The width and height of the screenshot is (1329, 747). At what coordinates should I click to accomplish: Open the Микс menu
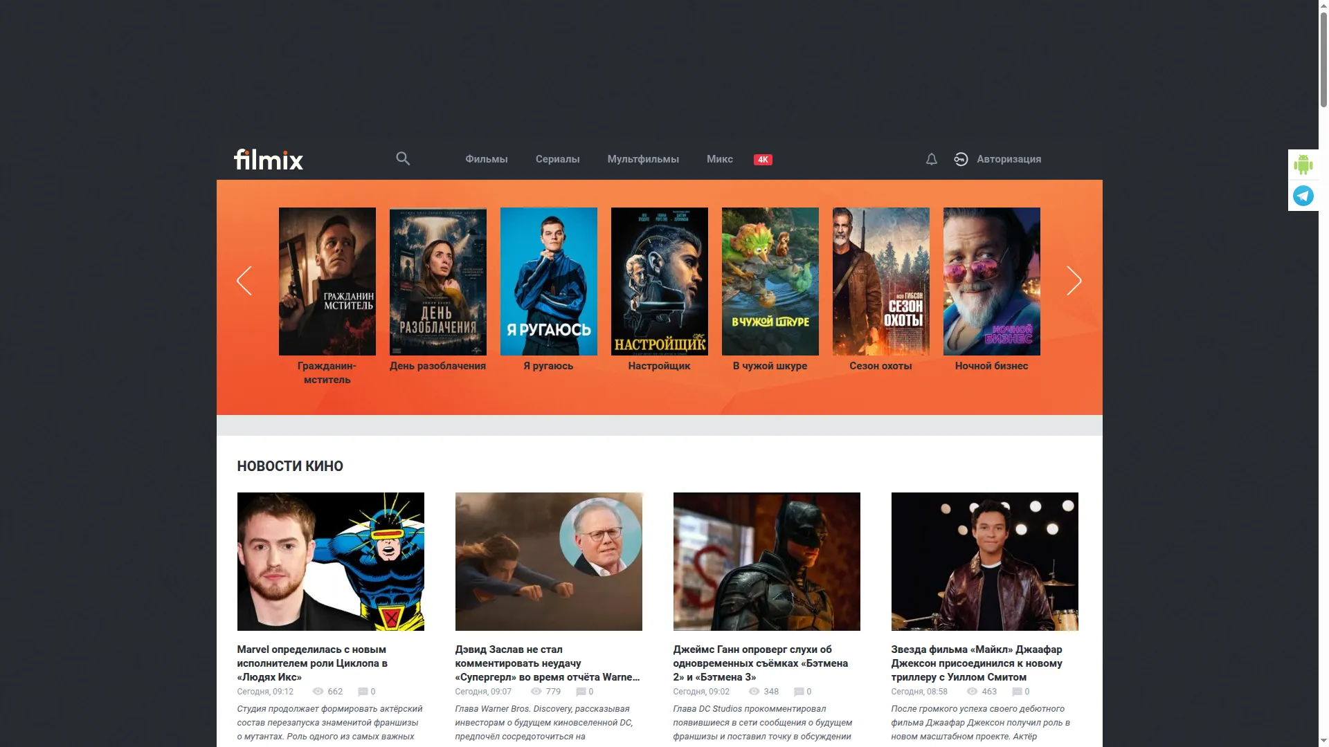coord(720,159)
